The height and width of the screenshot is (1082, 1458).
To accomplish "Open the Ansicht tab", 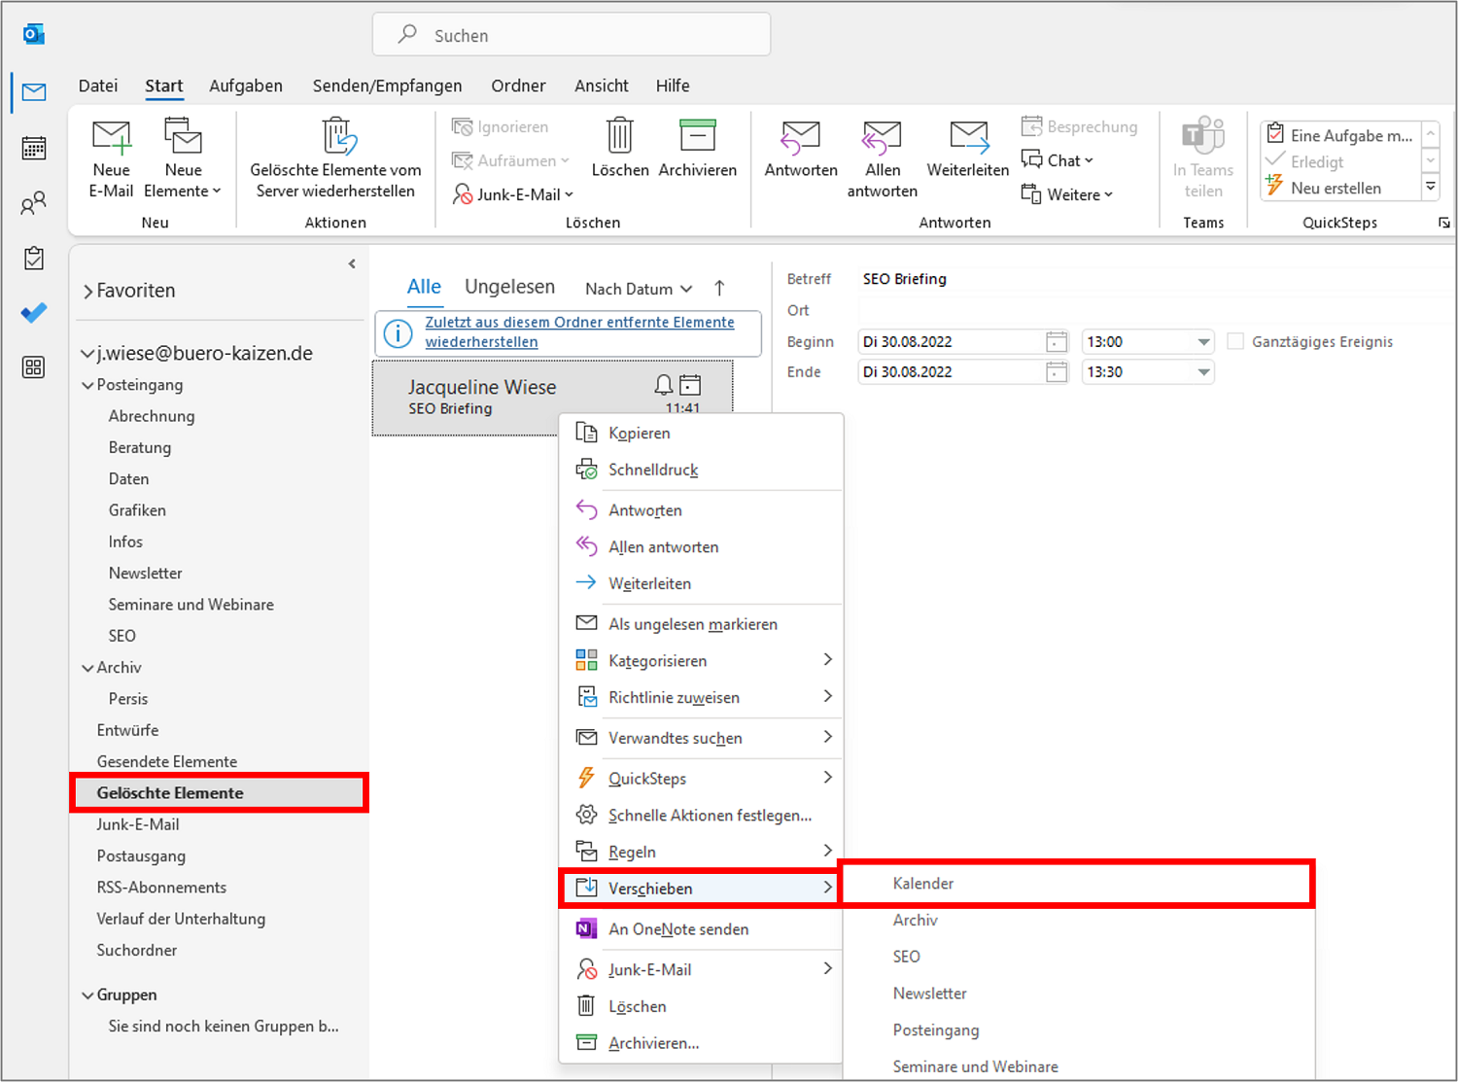I will pyautogui.click(x=602, y=86).
